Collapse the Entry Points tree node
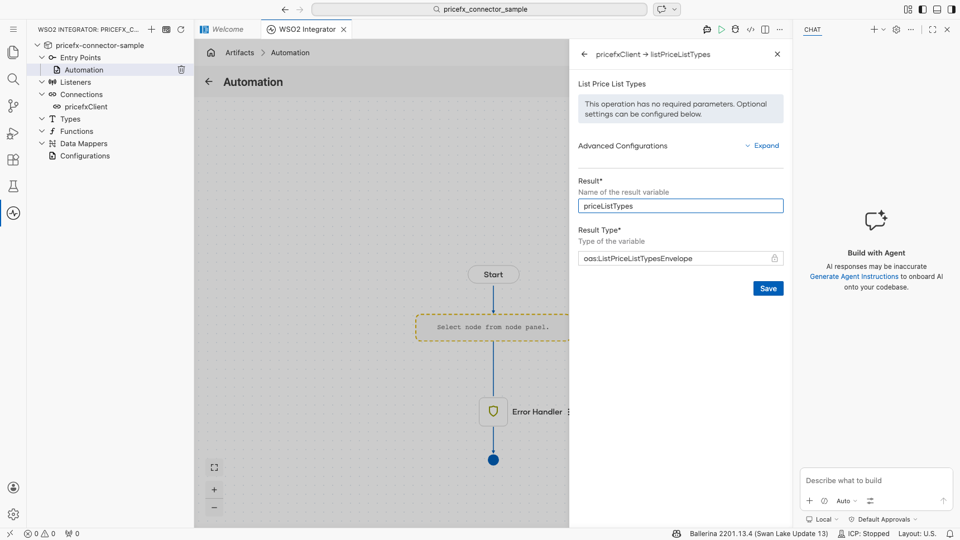960x540 pixels. pyautogui.click(x=42, y=57)
